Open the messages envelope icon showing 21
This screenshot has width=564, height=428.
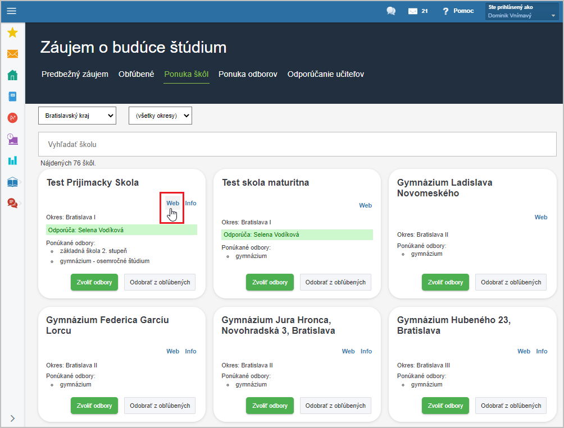pyautogui.click(x=412, y=11)
